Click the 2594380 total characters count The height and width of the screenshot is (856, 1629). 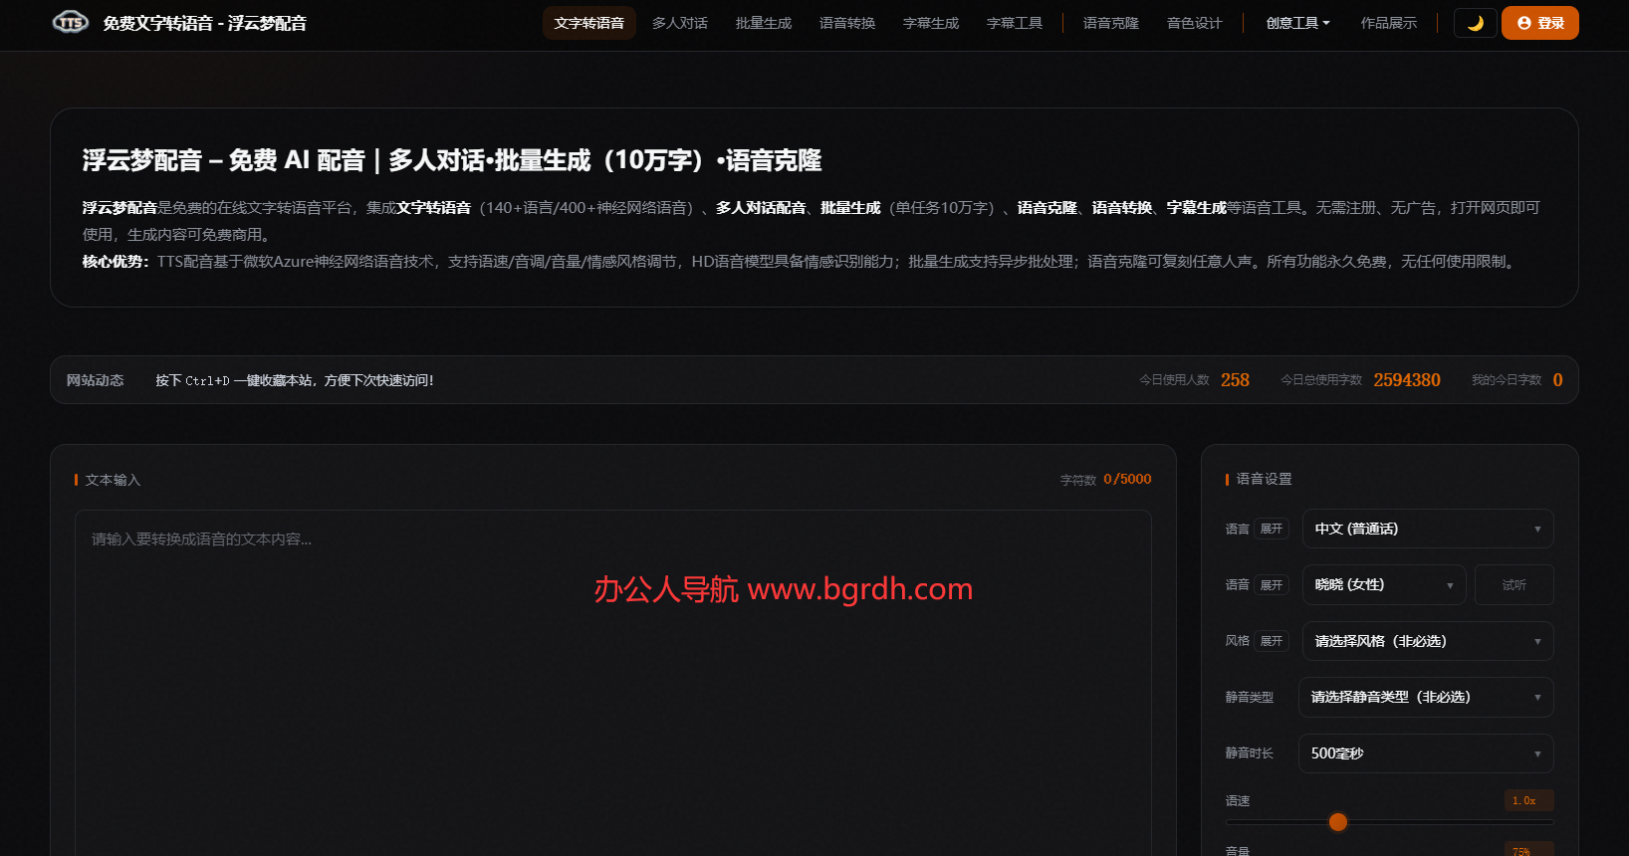(x=1407, y=380)
